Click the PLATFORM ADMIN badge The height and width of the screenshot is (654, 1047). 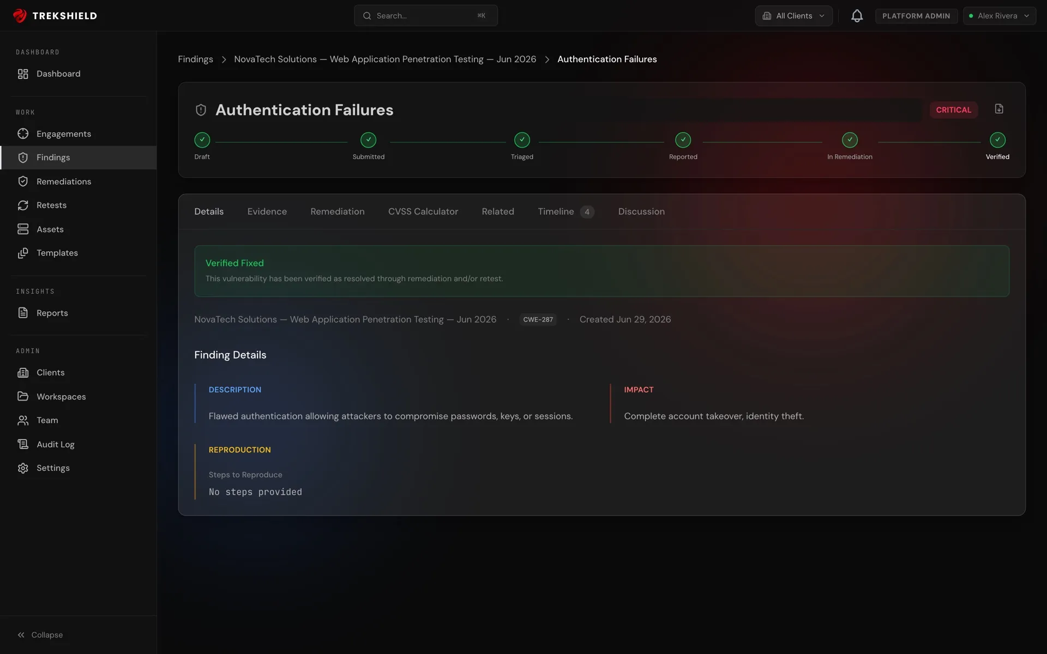[x=916, y=16]
